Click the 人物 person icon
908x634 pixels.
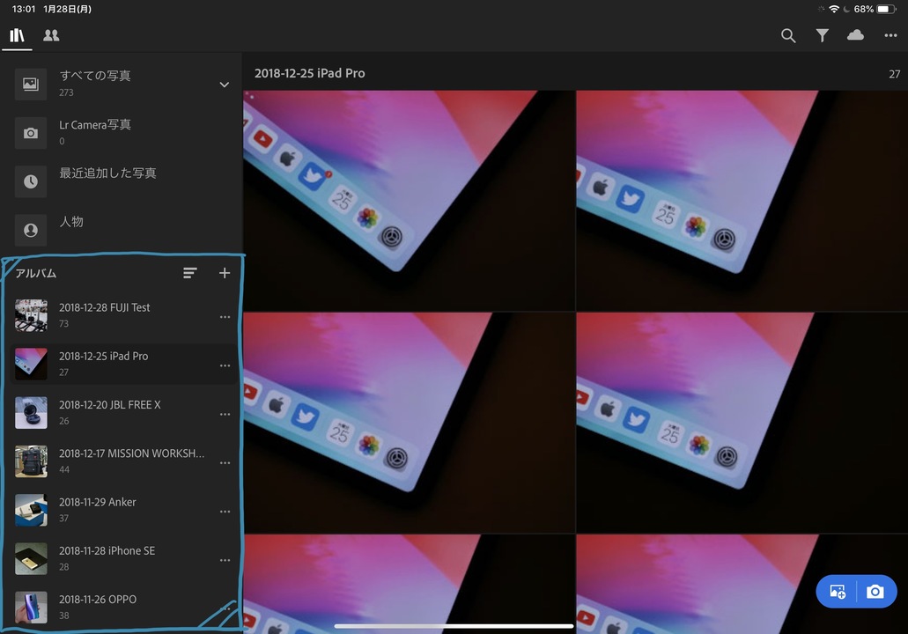tap(31, 231)
